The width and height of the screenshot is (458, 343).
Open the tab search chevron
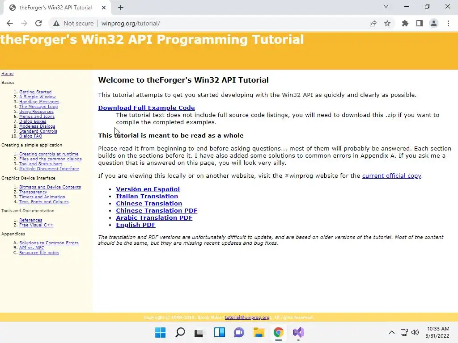pyautogui.click(x=386, y=6)
